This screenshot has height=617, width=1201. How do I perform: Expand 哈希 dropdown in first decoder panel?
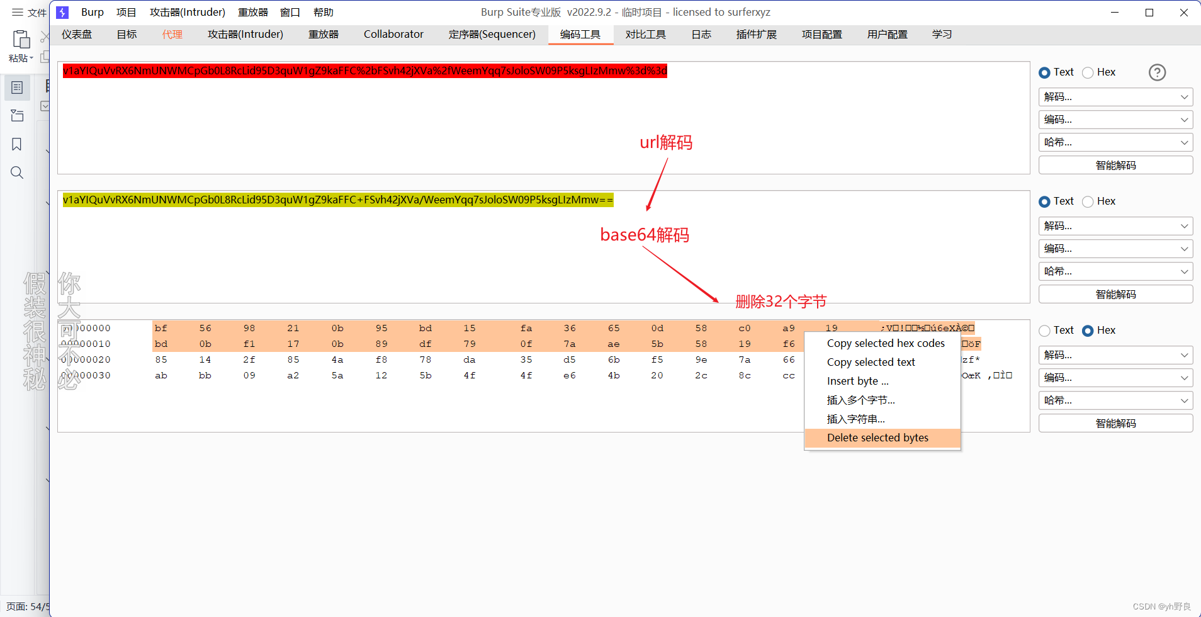tap(1115, 142)
